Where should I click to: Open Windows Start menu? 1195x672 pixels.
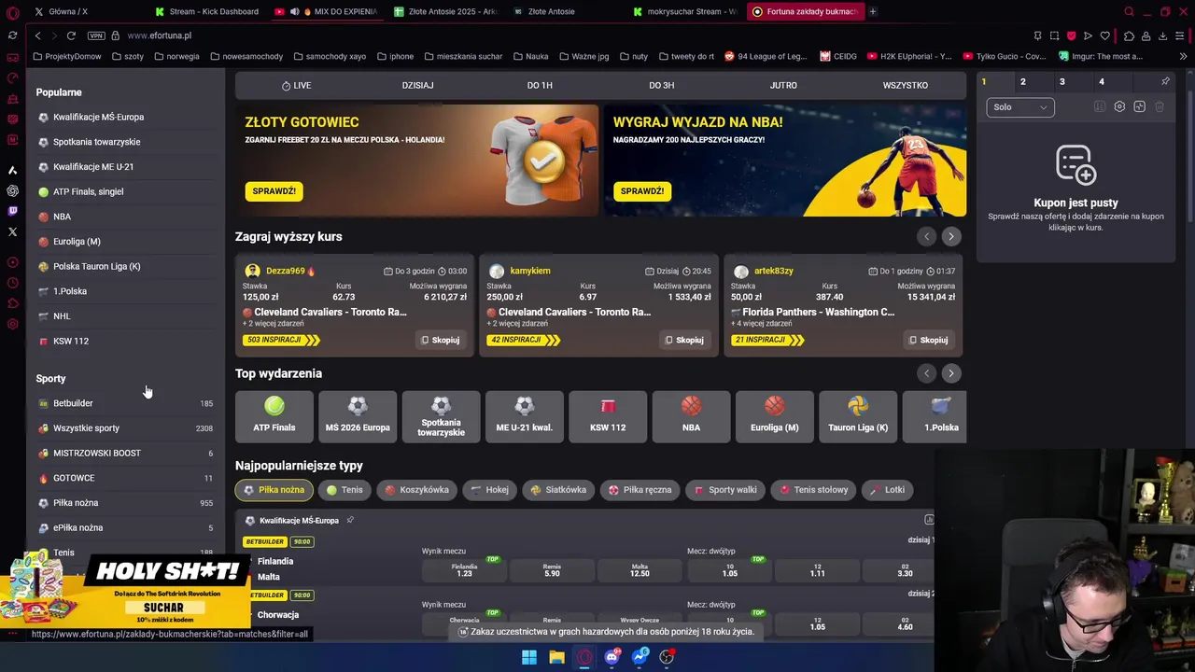point(529,657)
